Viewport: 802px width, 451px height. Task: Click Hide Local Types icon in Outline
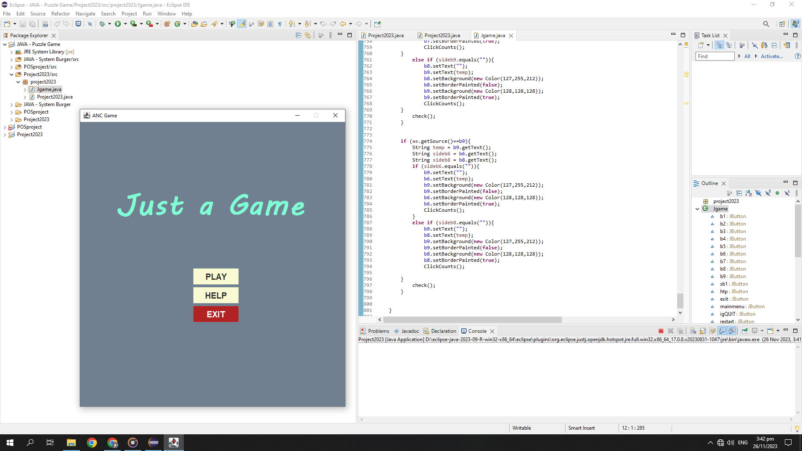[x=787, y=193]
